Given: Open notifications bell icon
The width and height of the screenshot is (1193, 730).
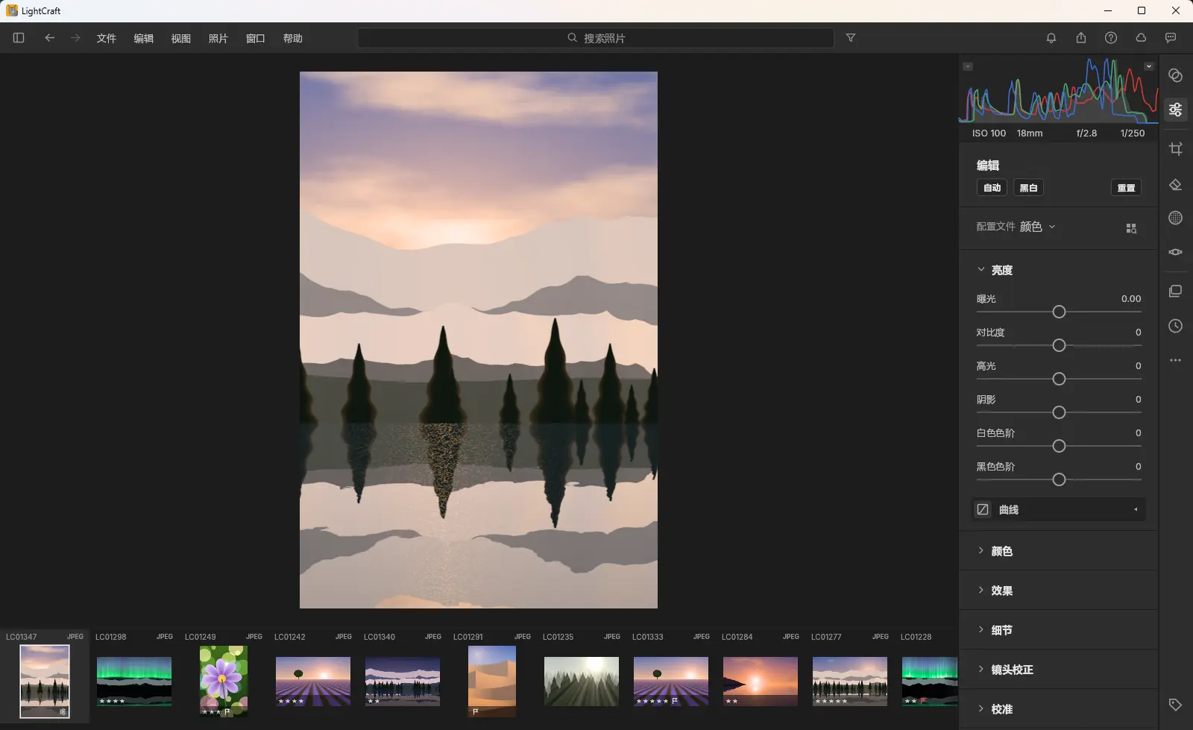Looking at the screenshot, I should pos(1051,38).
